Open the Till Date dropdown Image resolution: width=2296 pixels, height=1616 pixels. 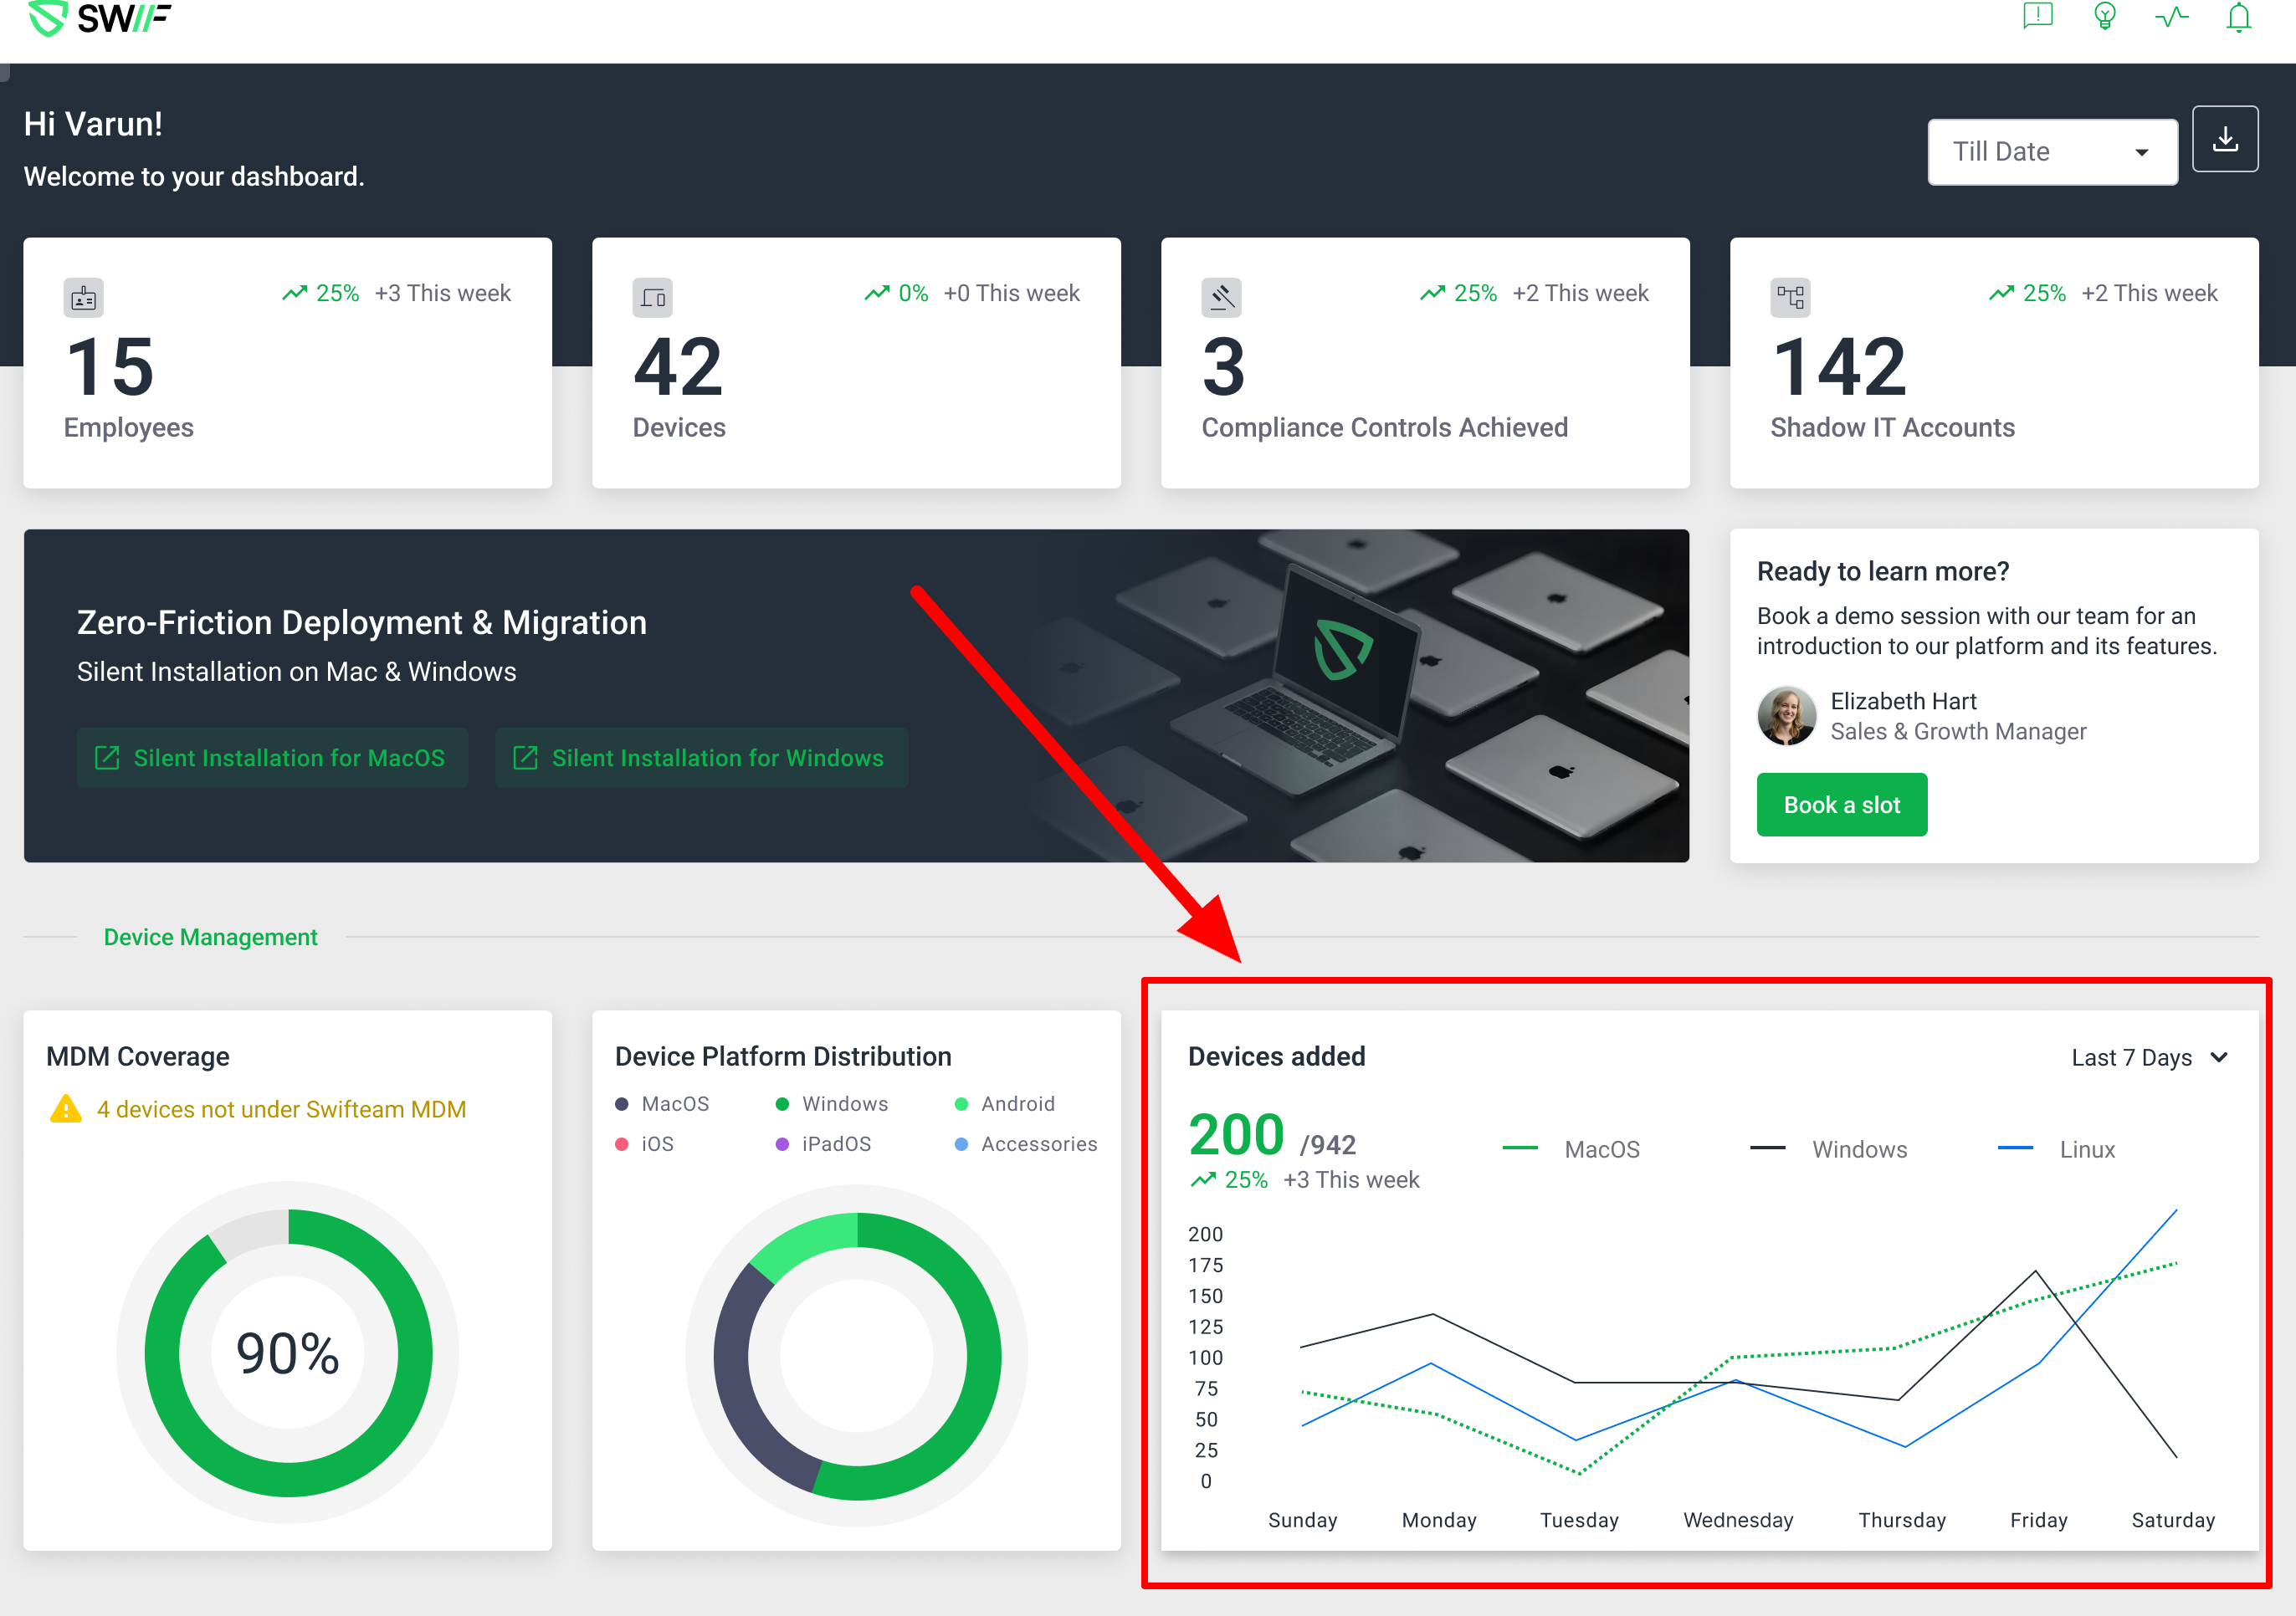tap(2030, 152)
